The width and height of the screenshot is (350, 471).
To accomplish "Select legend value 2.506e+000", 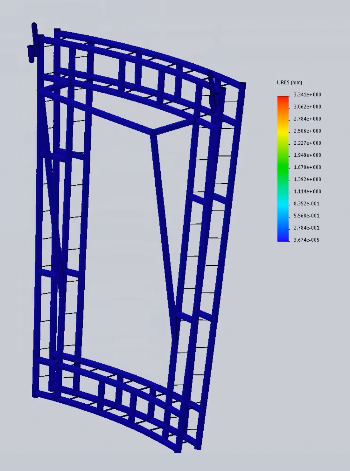I will [x=307, y=131].
